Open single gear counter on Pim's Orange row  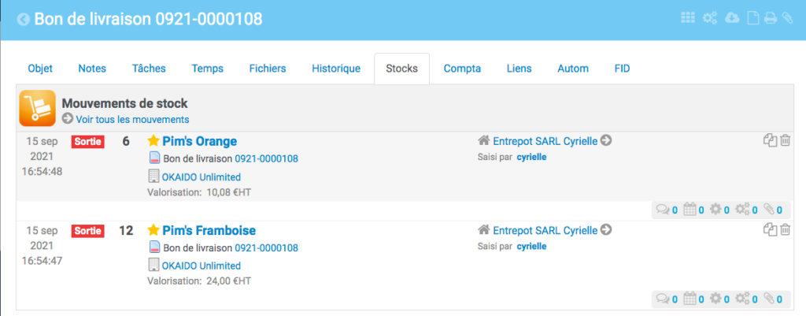(x=719, y=210)
